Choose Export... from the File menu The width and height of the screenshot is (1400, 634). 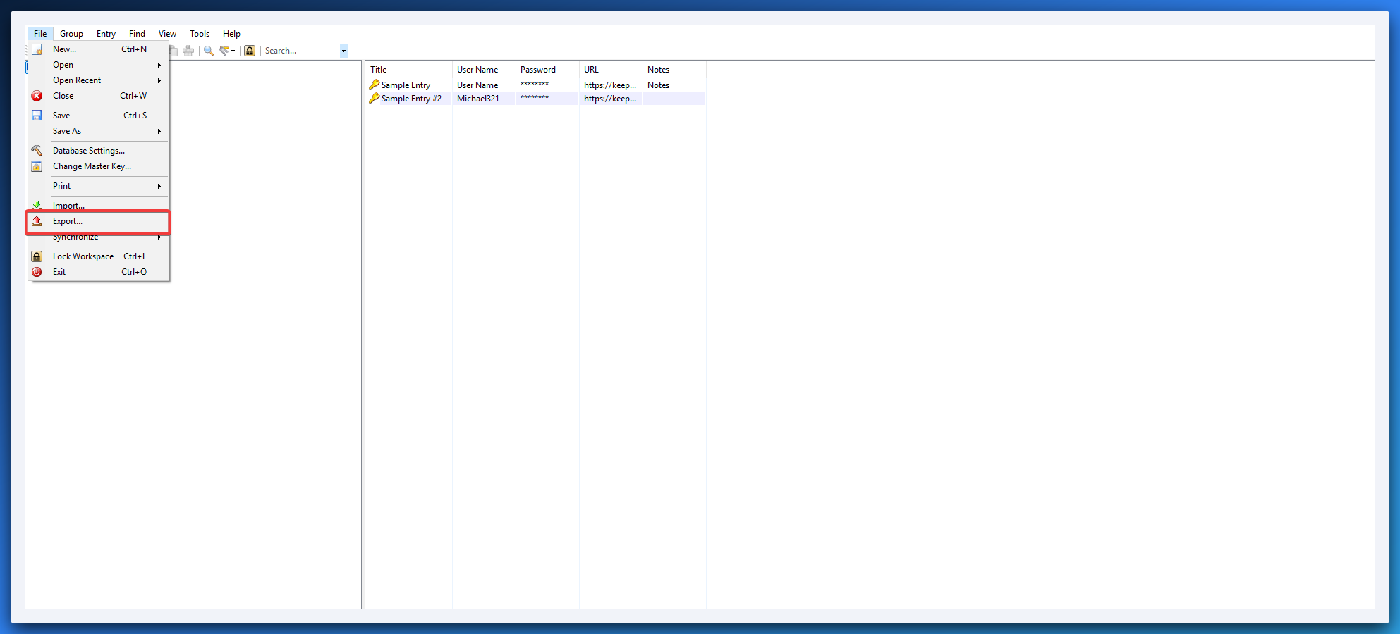click(68, 221)
